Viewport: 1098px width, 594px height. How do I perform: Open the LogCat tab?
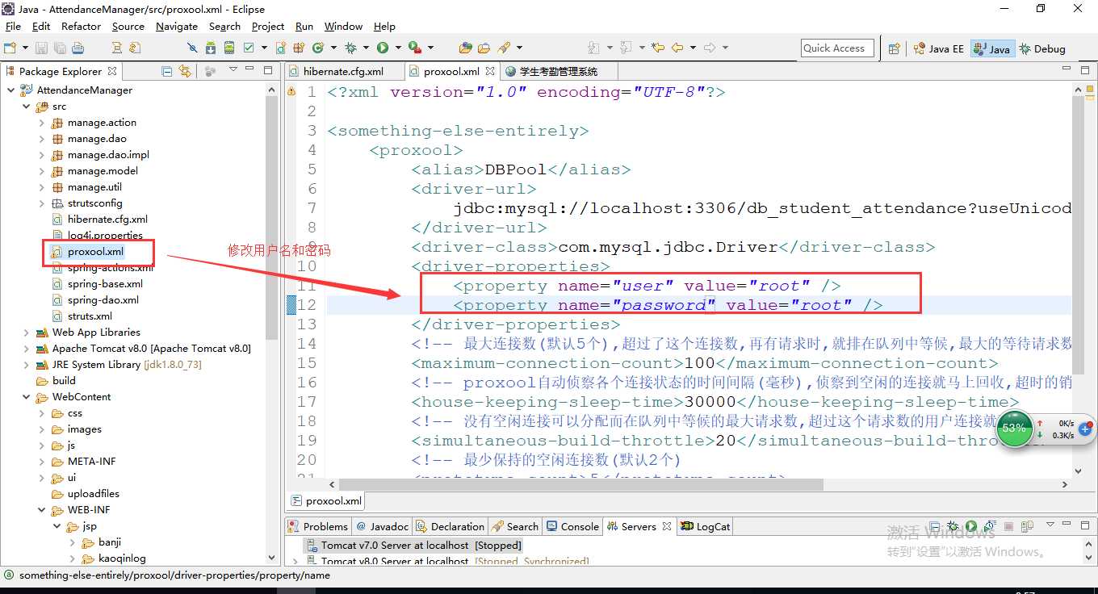click(706, 526)
